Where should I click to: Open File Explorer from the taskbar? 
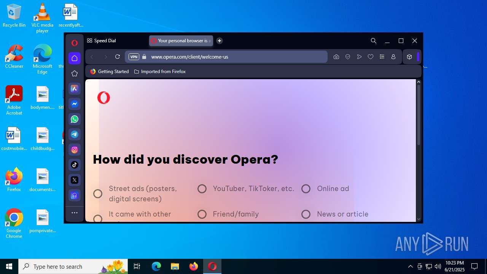tap(175, 266)
